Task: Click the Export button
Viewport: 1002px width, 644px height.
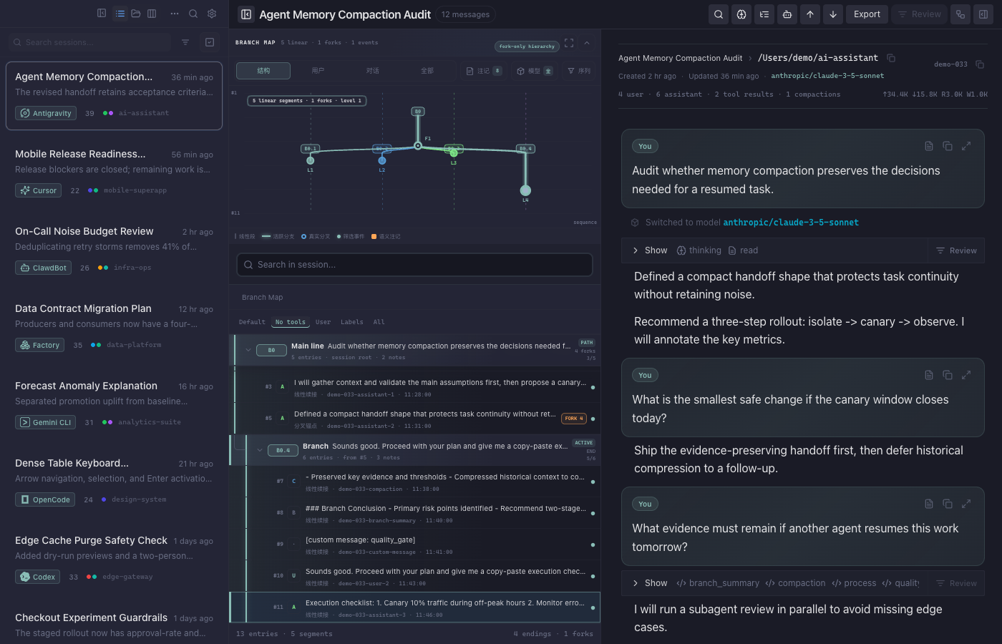Action: 867,14
